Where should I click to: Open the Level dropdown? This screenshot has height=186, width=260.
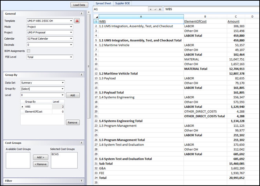[63, 95]
